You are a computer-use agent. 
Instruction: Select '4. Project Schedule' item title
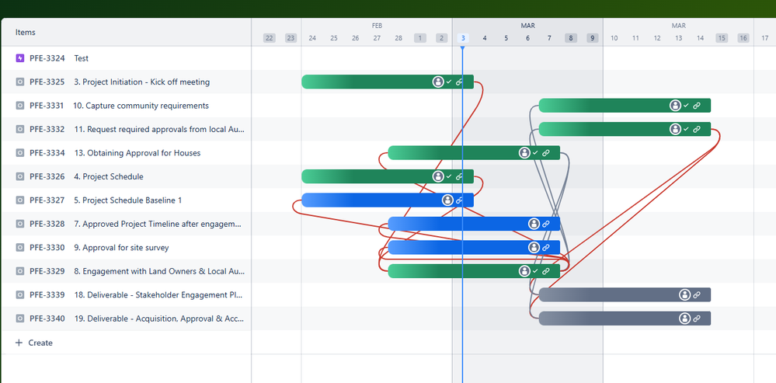(109, 176)
